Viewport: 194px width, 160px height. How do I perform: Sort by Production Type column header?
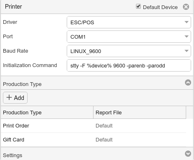[47, 113]
